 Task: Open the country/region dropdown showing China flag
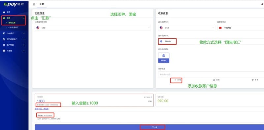pos(241,28)
